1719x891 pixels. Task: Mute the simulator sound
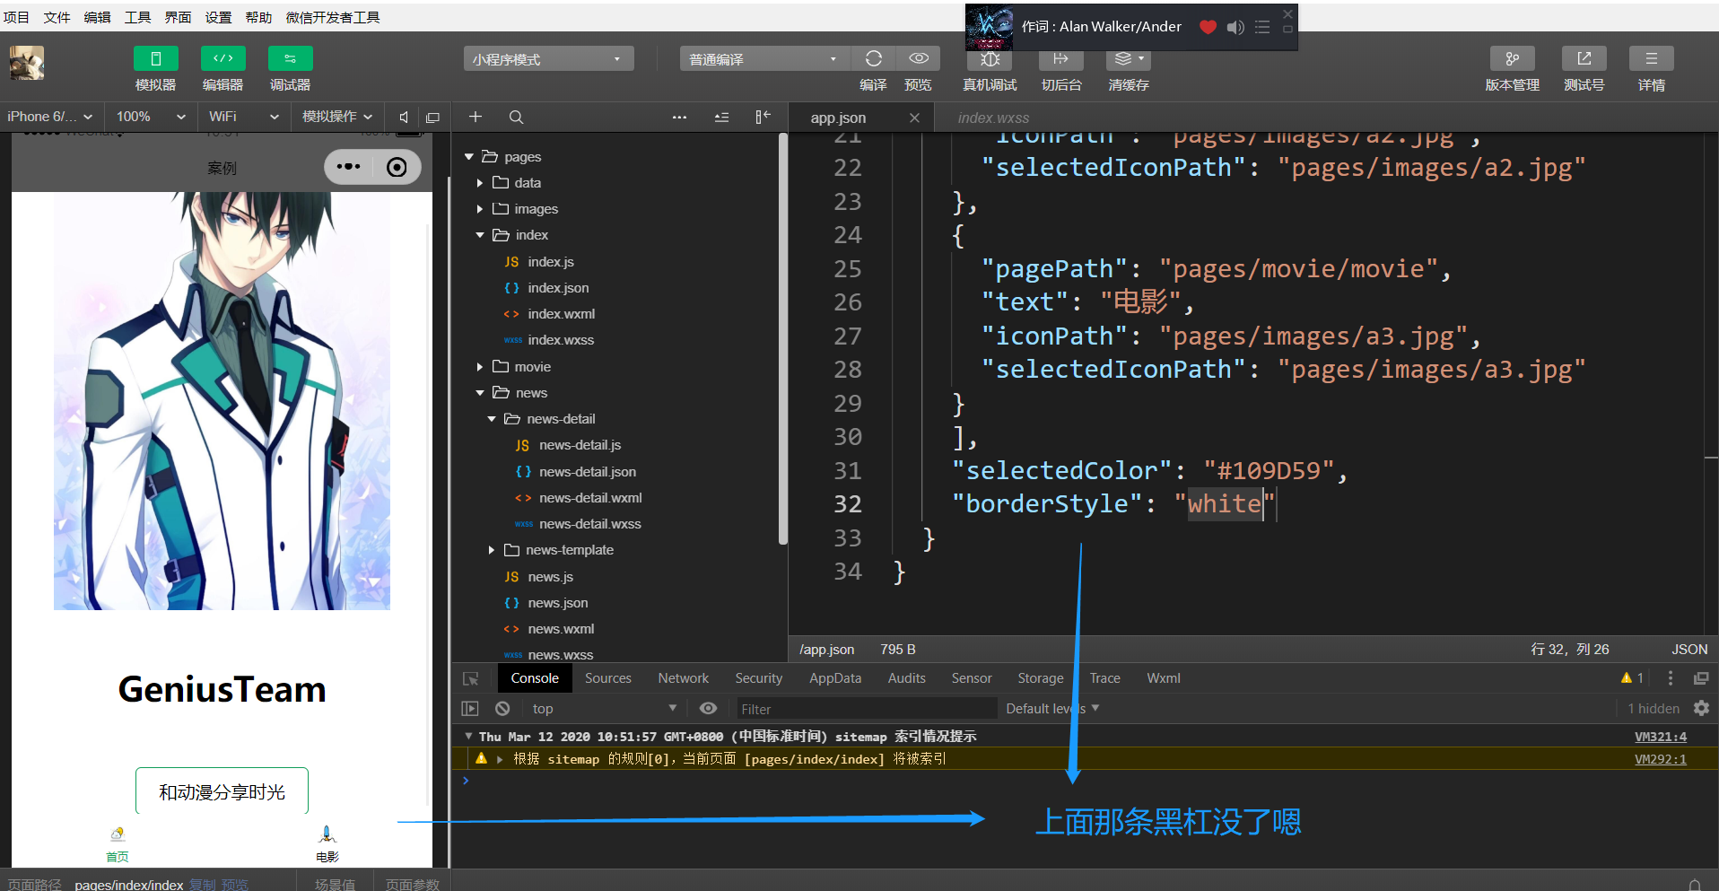(x=404, y=118)
